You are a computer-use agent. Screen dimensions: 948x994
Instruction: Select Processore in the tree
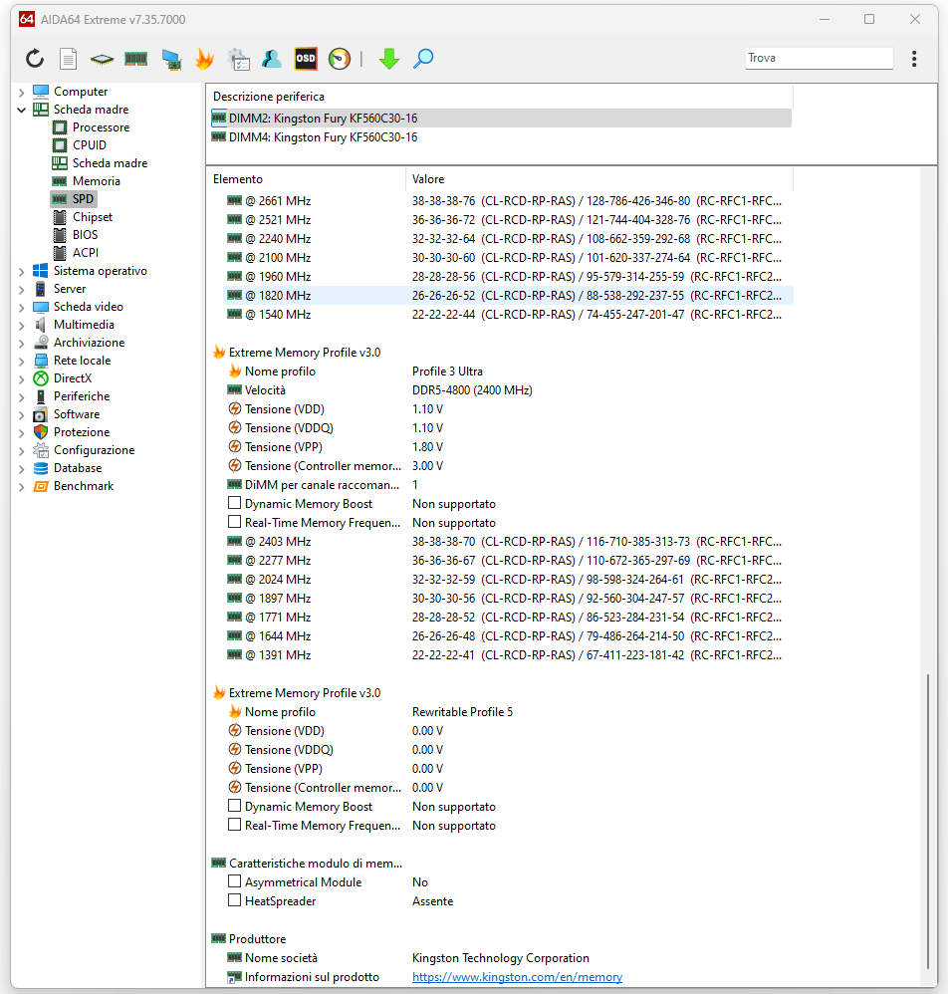101,127
